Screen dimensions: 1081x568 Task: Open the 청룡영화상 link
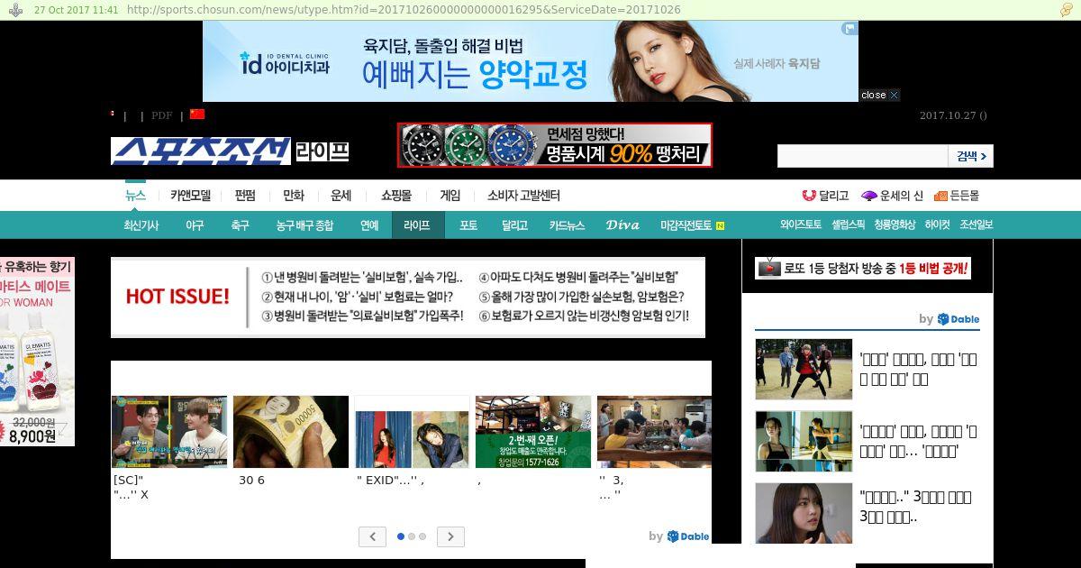click(x=895, y=224)
